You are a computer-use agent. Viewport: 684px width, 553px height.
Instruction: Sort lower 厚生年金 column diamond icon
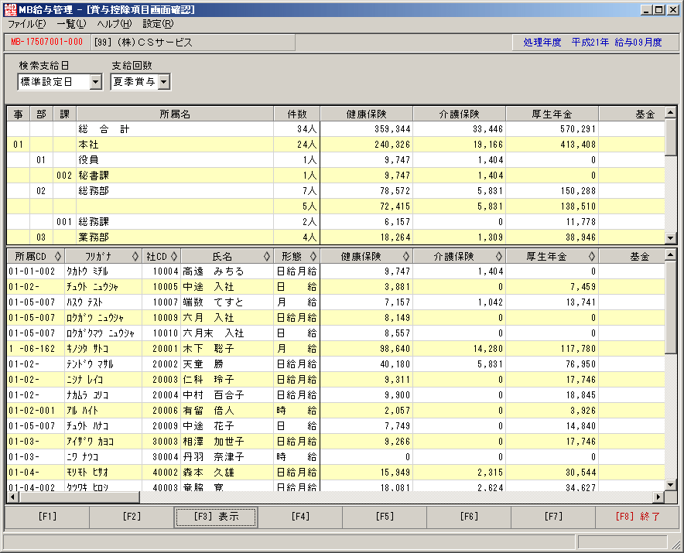click(x=592, y=257)
